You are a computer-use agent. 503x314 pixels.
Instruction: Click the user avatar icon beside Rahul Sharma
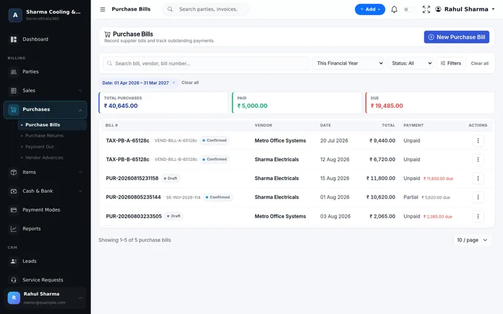click(x=438, y=9)
